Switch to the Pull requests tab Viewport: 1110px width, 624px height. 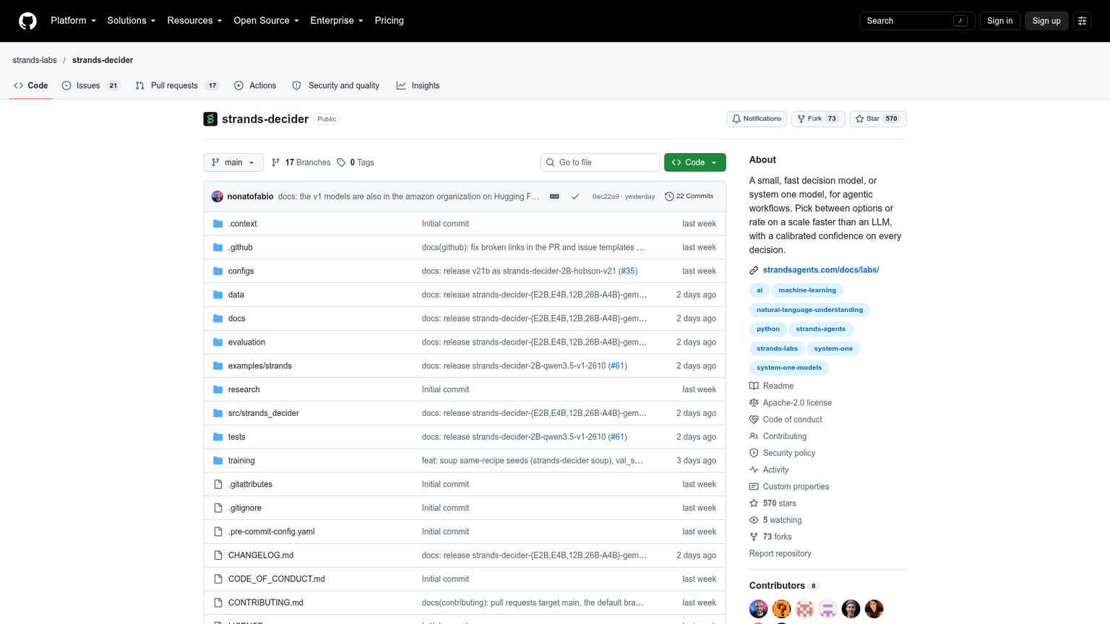click(177, 85)
